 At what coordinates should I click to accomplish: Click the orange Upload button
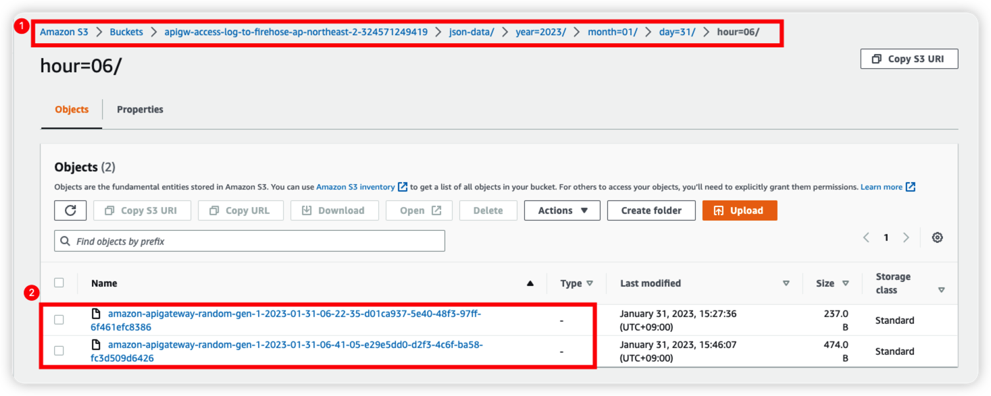[x=739, y=210]
